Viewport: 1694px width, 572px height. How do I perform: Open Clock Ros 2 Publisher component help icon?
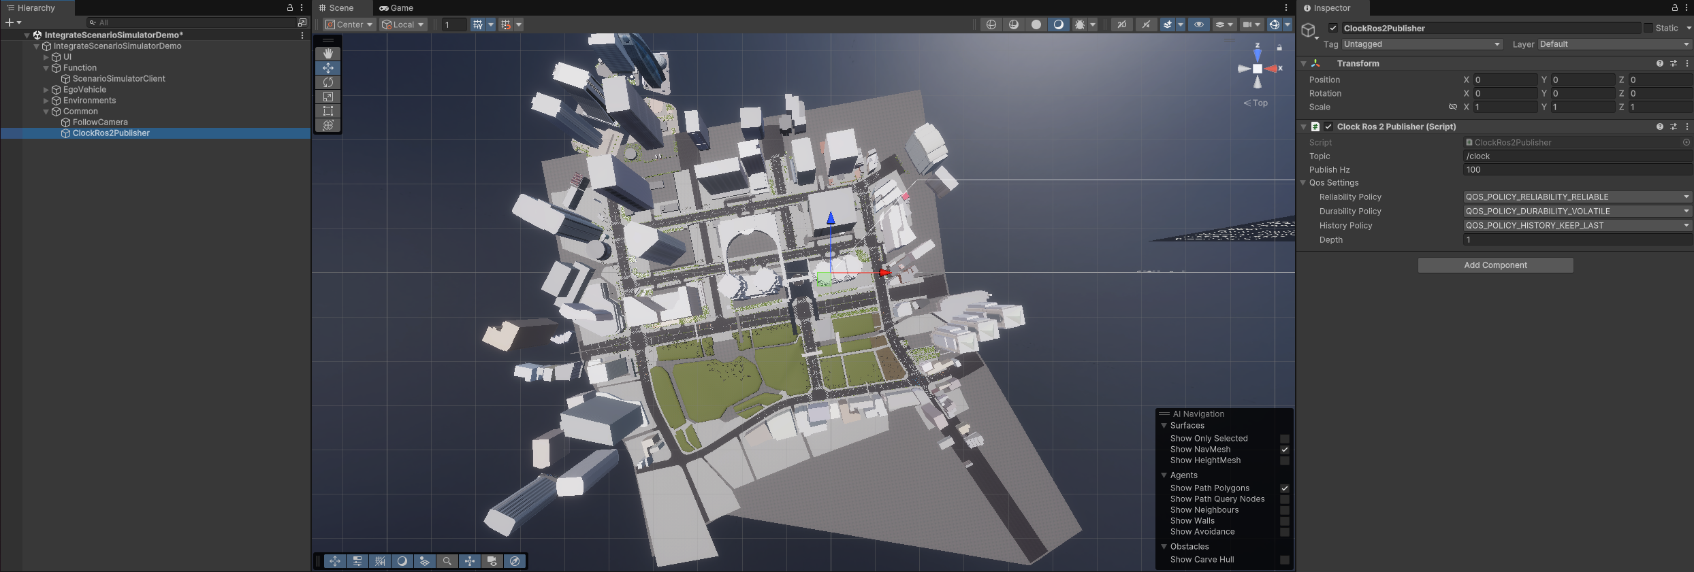(1660, 127)
